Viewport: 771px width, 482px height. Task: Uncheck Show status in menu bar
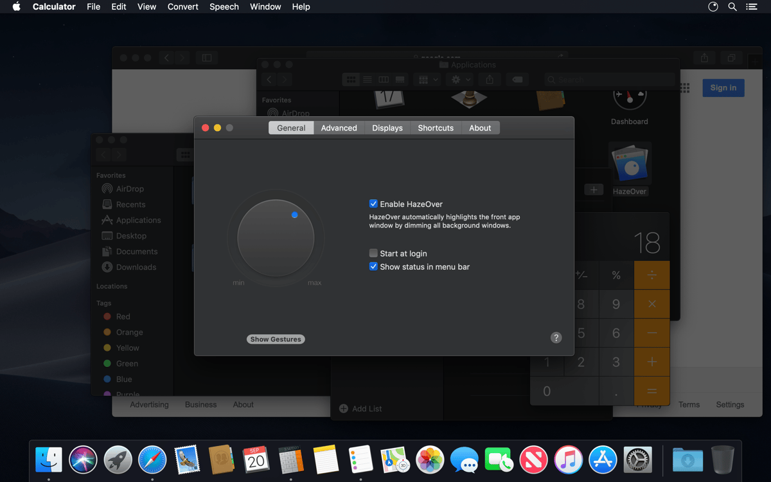373,266
